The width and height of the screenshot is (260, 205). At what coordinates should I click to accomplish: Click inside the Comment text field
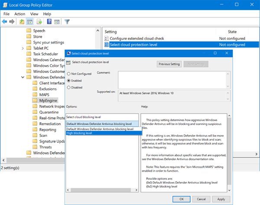(172, 80)
